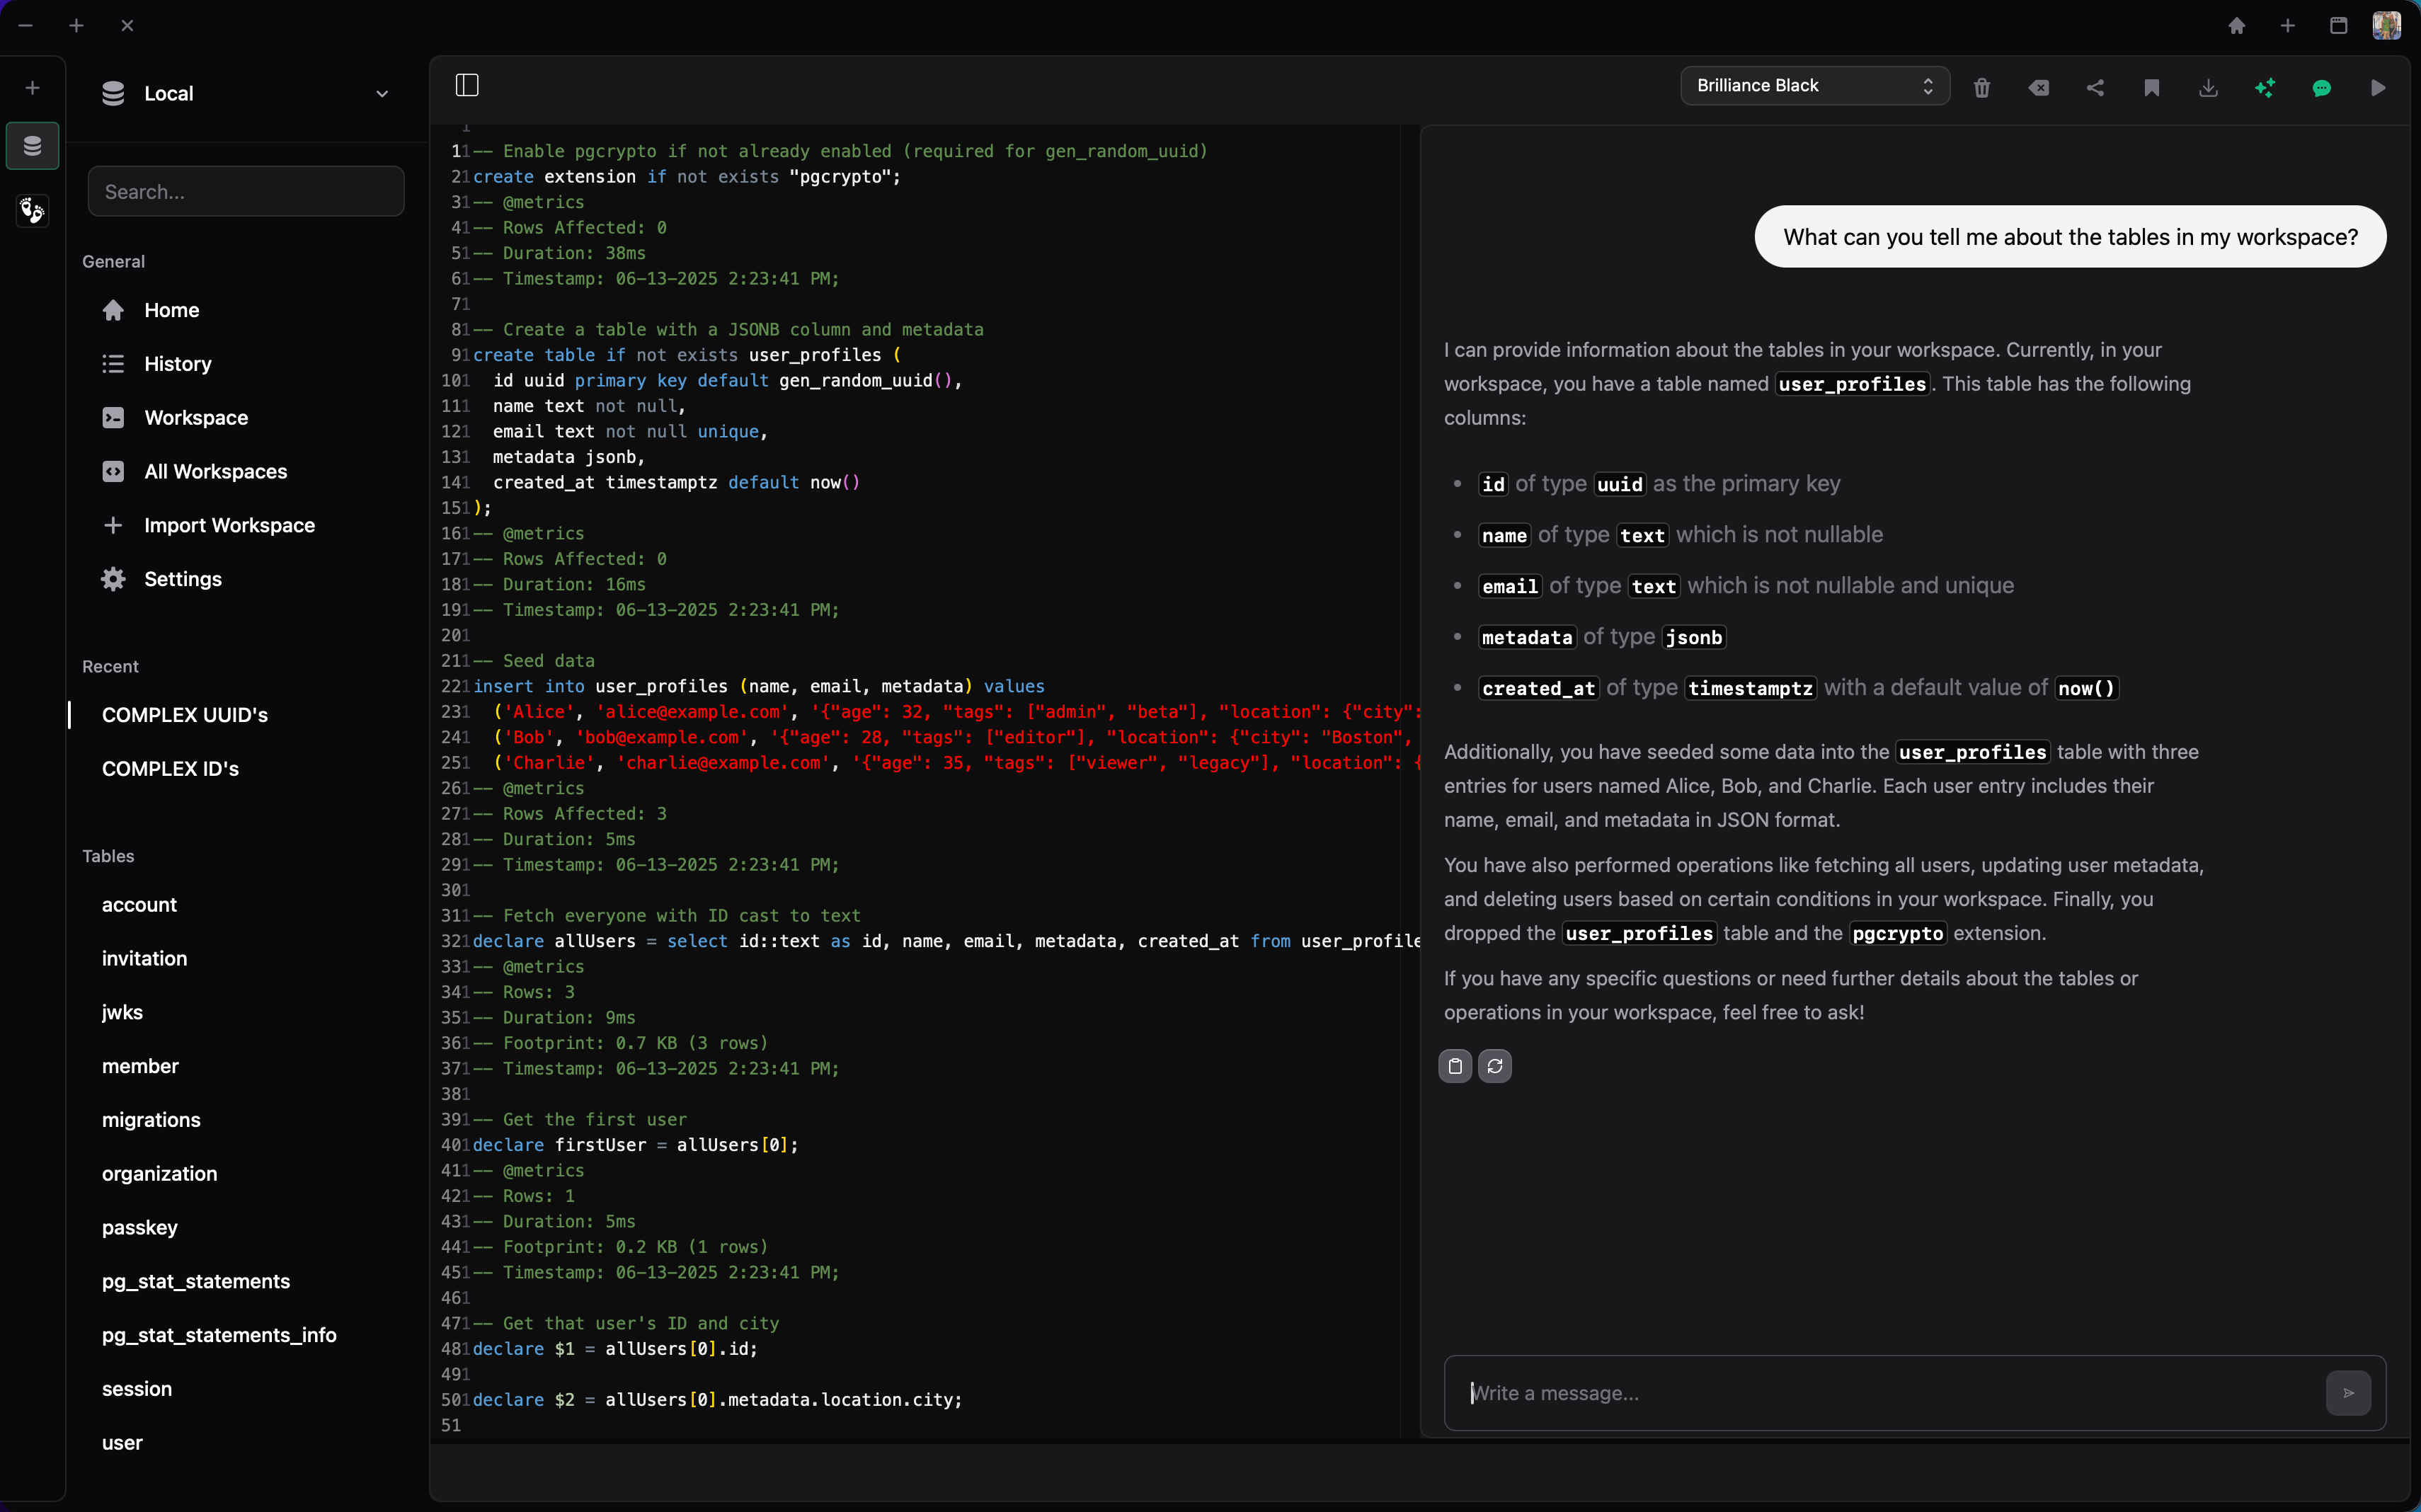Select the invitation table
Viewport: 2421px width, 1512px height.
144,959
